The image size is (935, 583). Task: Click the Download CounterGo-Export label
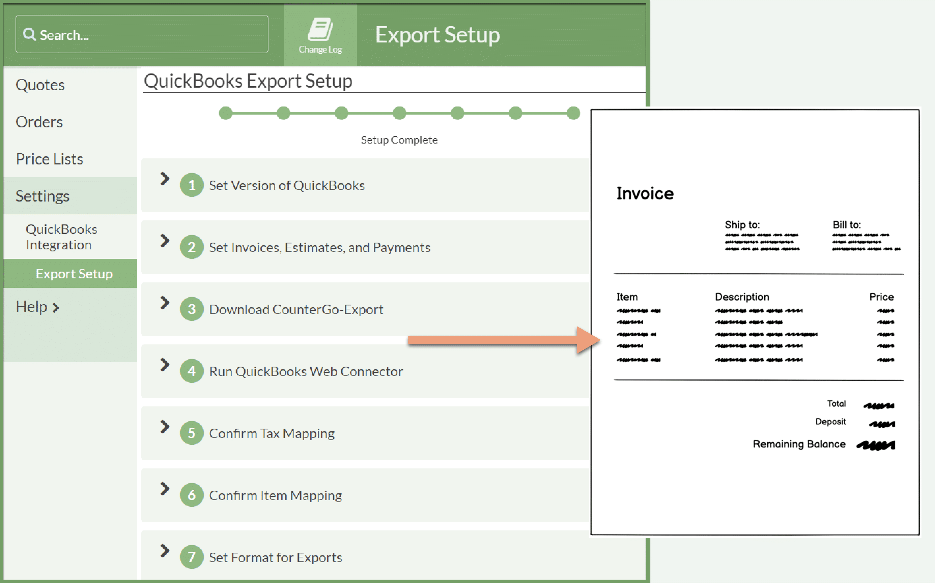(296, 310)
